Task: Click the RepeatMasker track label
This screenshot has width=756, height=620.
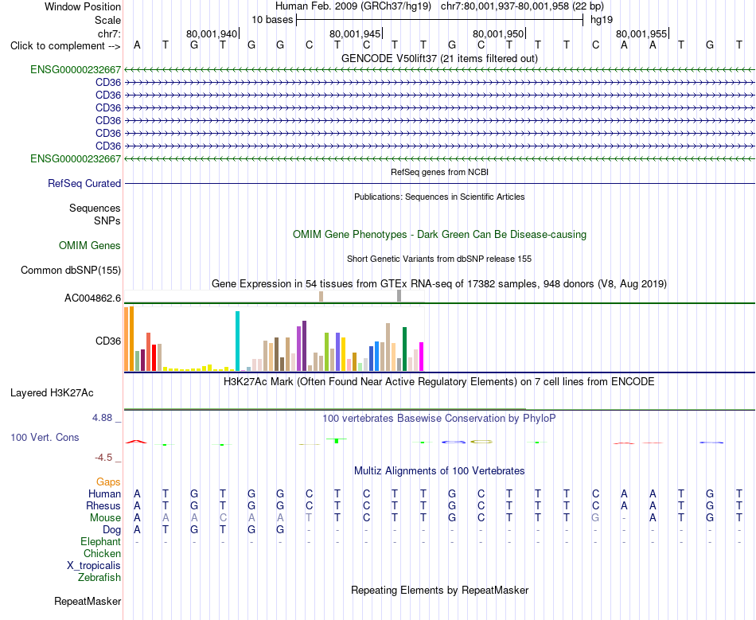Action: 88,601
